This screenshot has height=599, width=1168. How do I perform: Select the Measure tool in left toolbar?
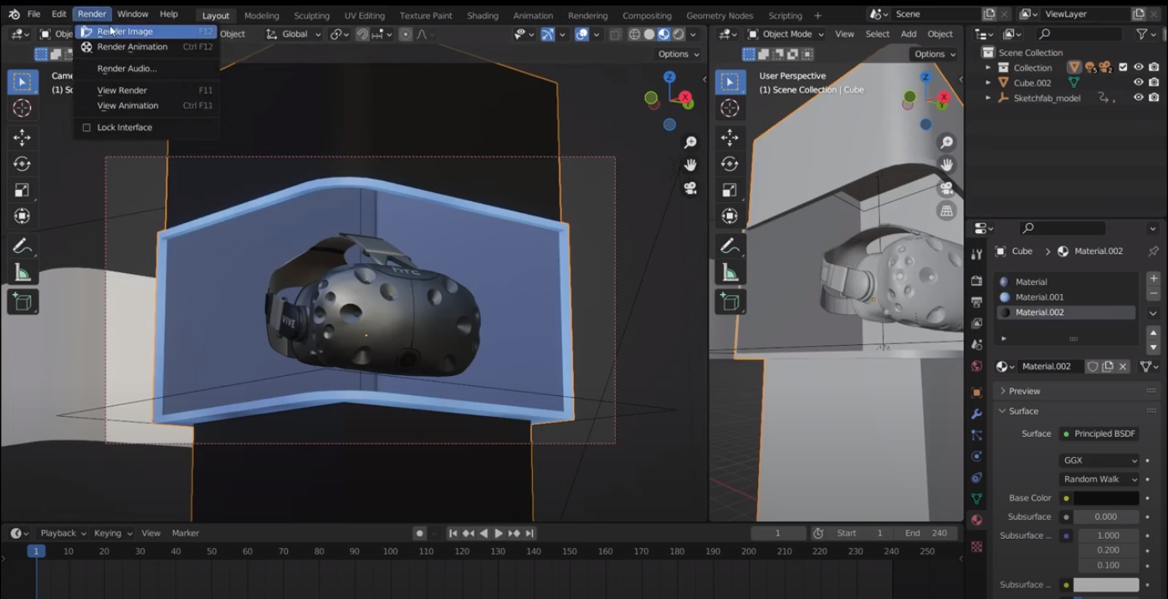pyautogui.click(x=23, y=273)
